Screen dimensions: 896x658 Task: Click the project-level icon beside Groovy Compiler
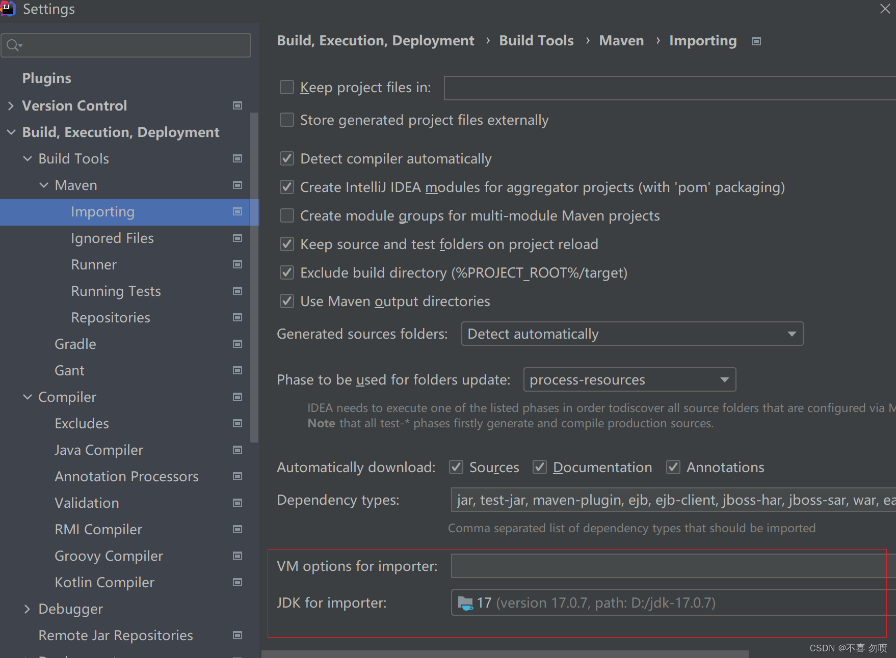[x=238, y=556]
